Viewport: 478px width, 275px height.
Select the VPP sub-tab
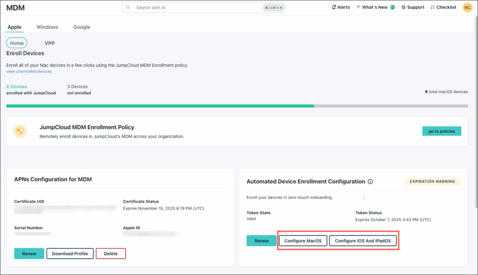tap(49, 43)
